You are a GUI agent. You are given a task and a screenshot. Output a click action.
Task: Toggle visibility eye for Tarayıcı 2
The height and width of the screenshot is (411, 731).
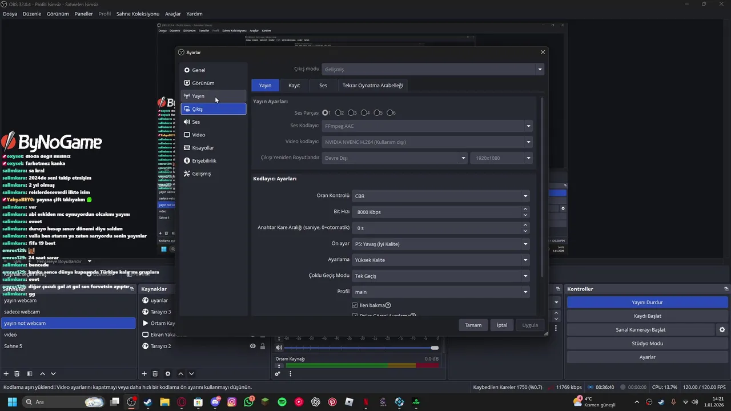pos(252,346)
